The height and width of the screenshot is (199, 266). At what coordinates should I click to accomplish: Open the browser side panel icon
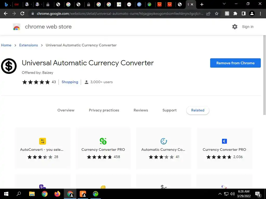[x=244, y=13]
